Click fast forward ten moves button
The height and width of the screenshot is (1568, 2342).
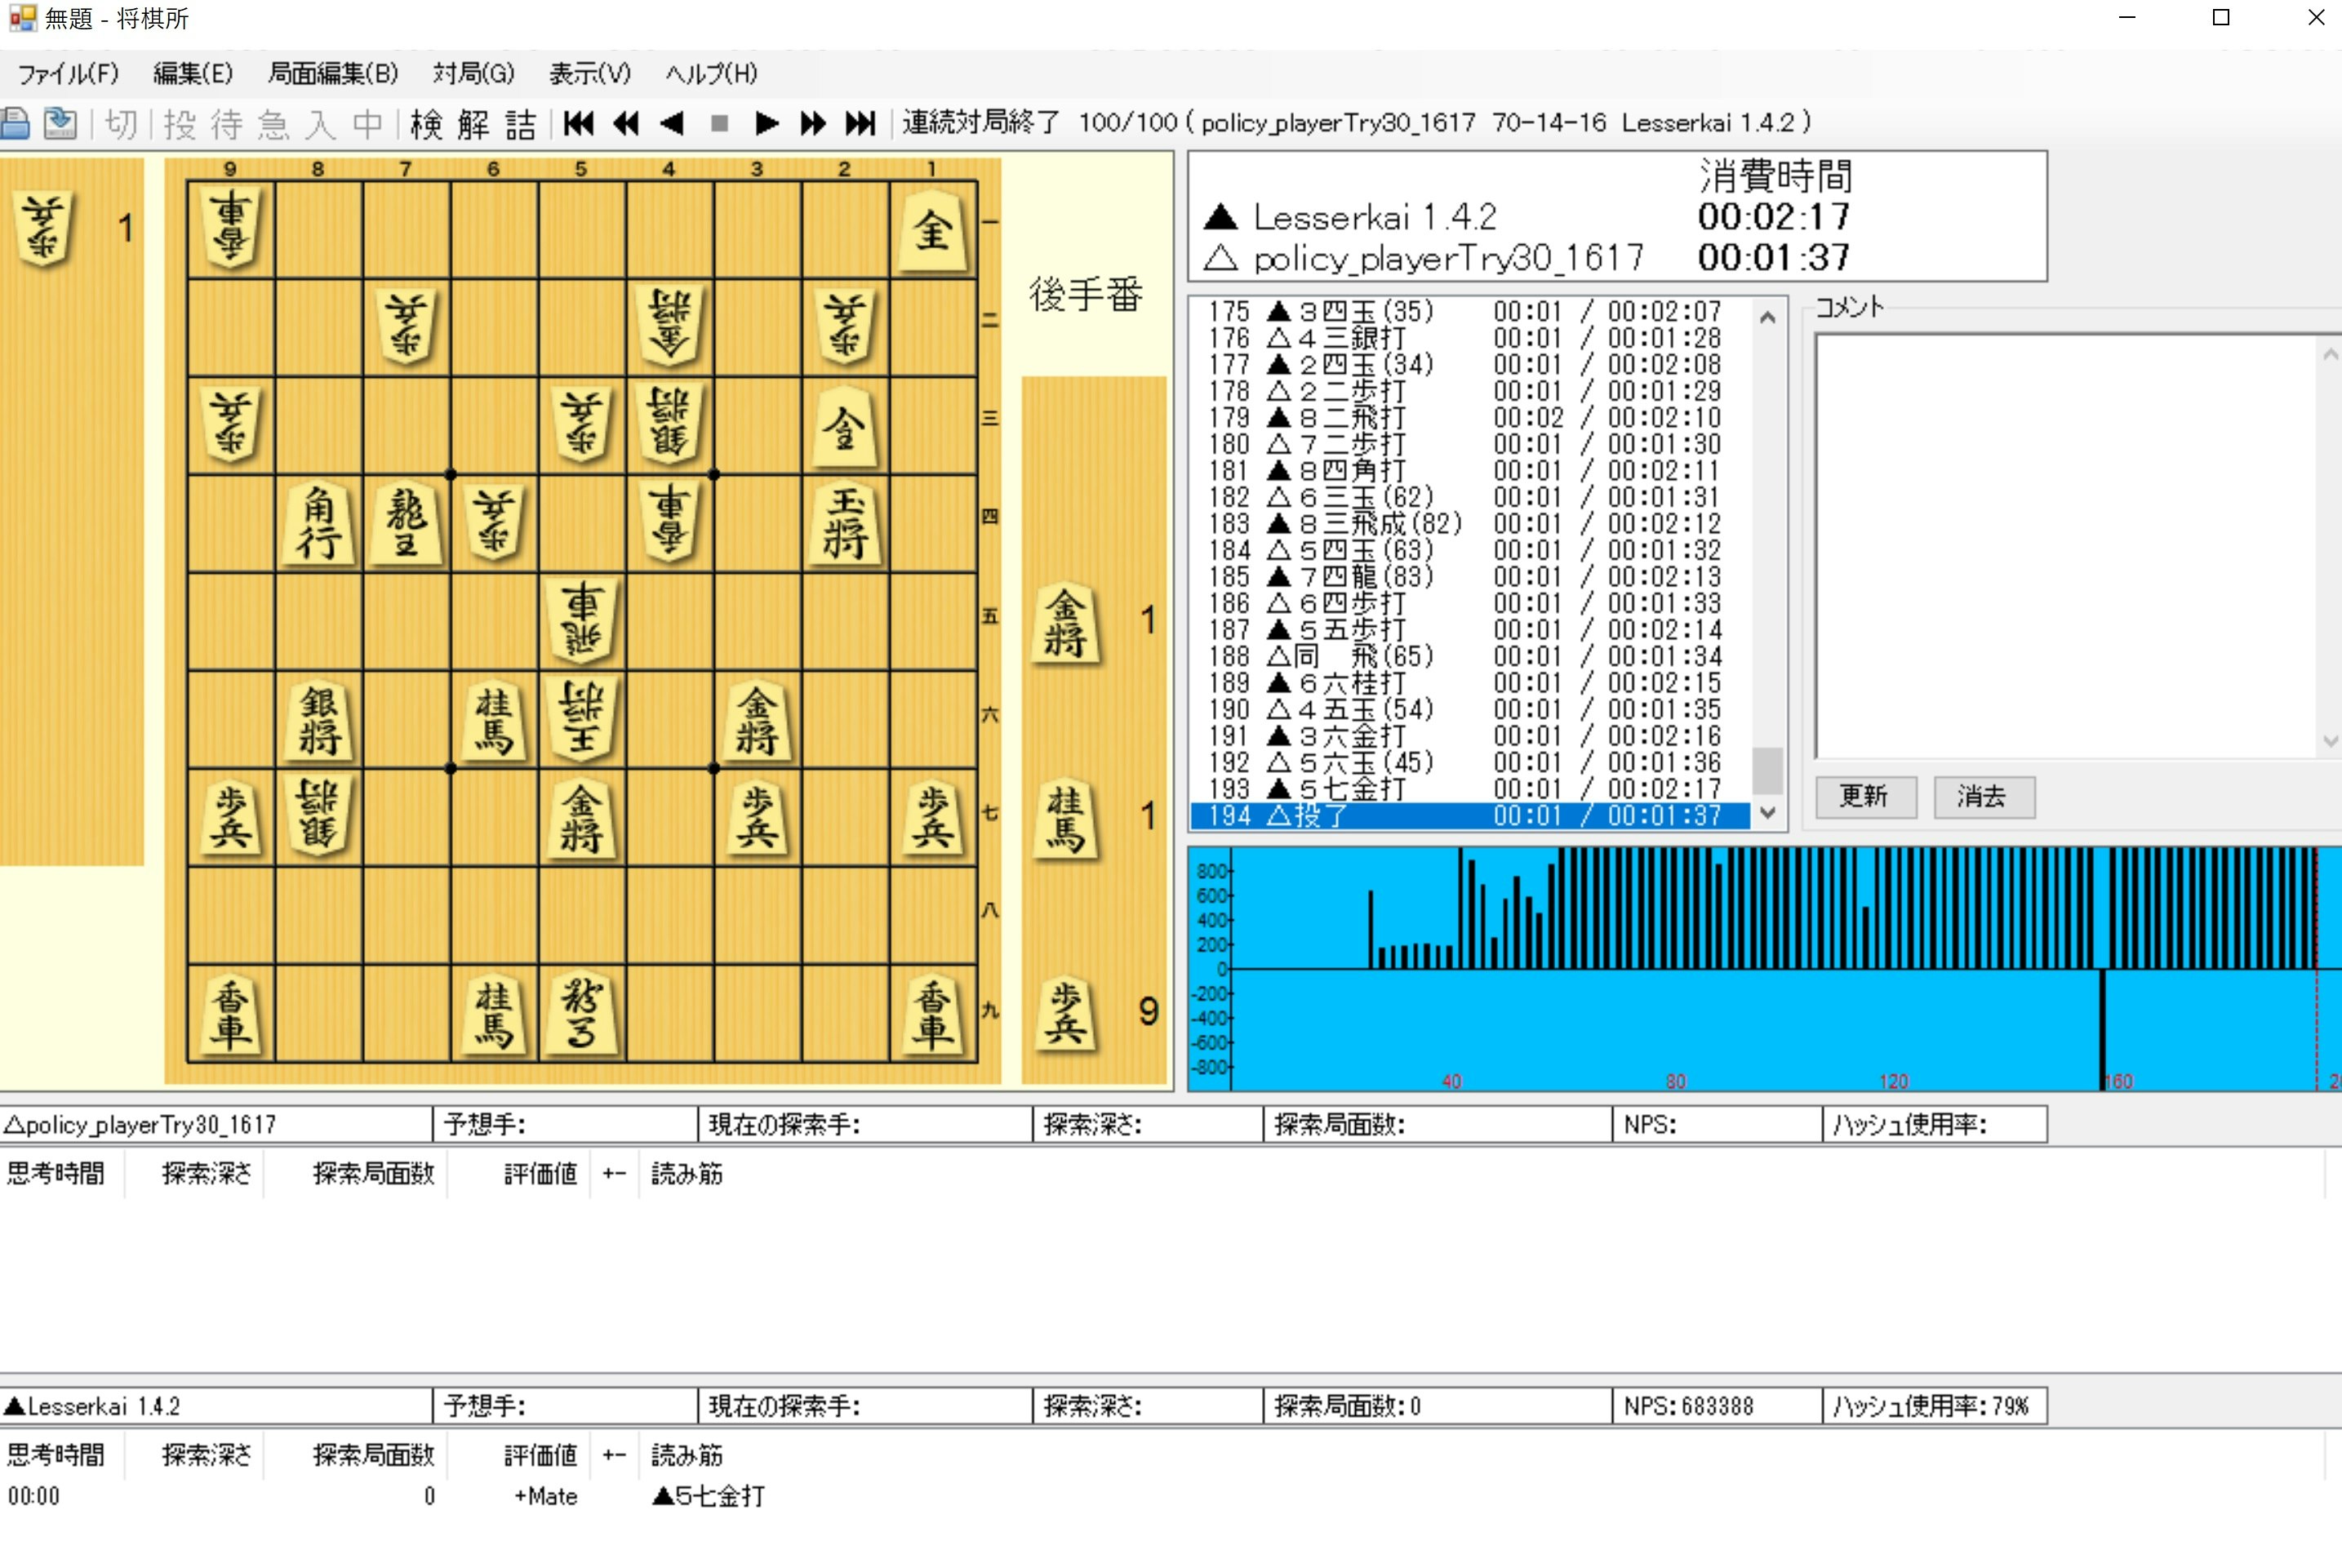pos(813,124)
